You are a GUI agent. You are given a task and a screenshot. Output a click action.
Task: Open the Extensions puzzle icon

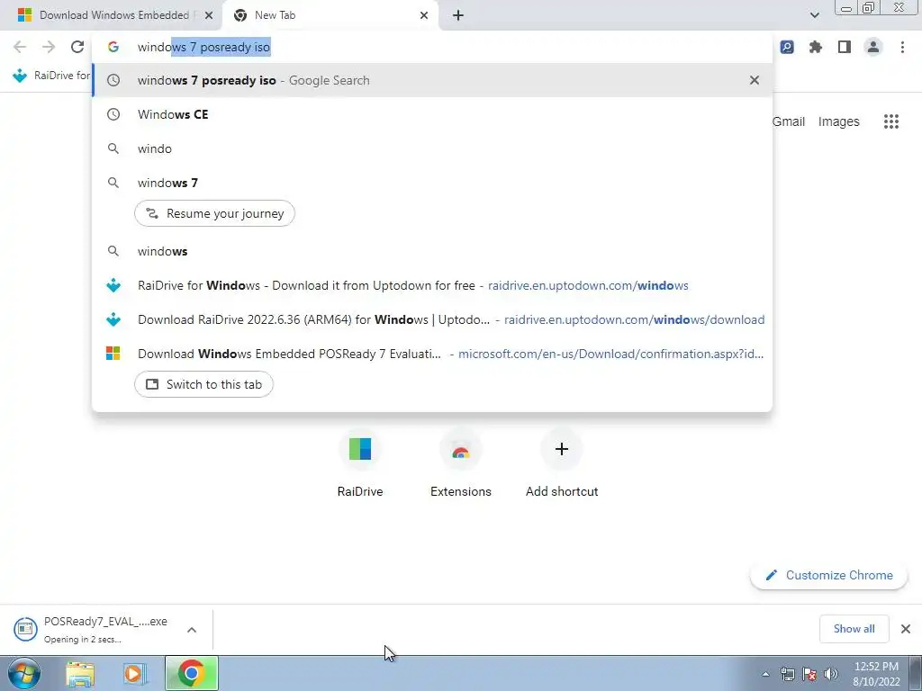[x=816, y=47]
